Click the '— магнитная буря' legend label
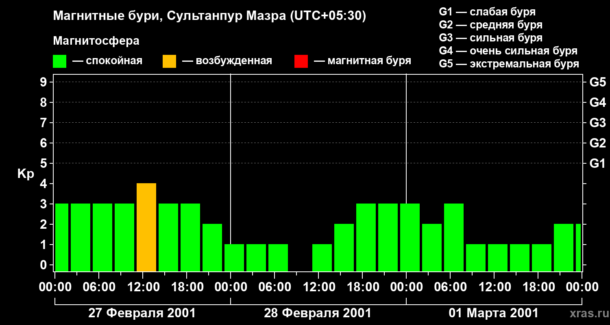This screenshot has width=610, height=325. (362, 61)
